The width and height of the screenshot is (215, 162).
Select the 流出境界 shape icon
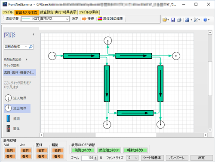(x=8, y=108)
